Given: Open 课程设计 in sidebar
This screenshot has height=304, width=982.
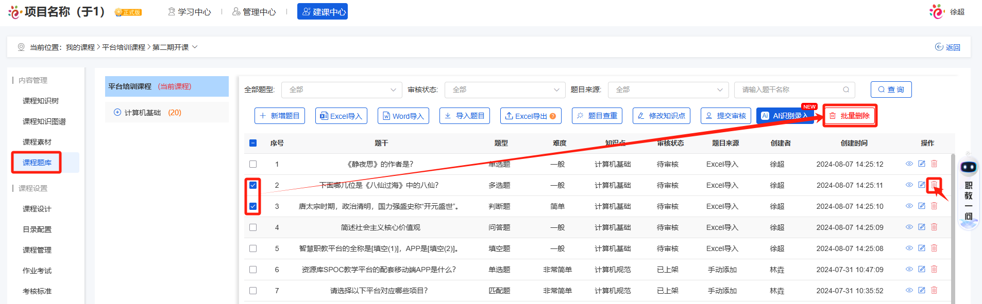Looking at the screenshot, I should click(x=37, y=209).
